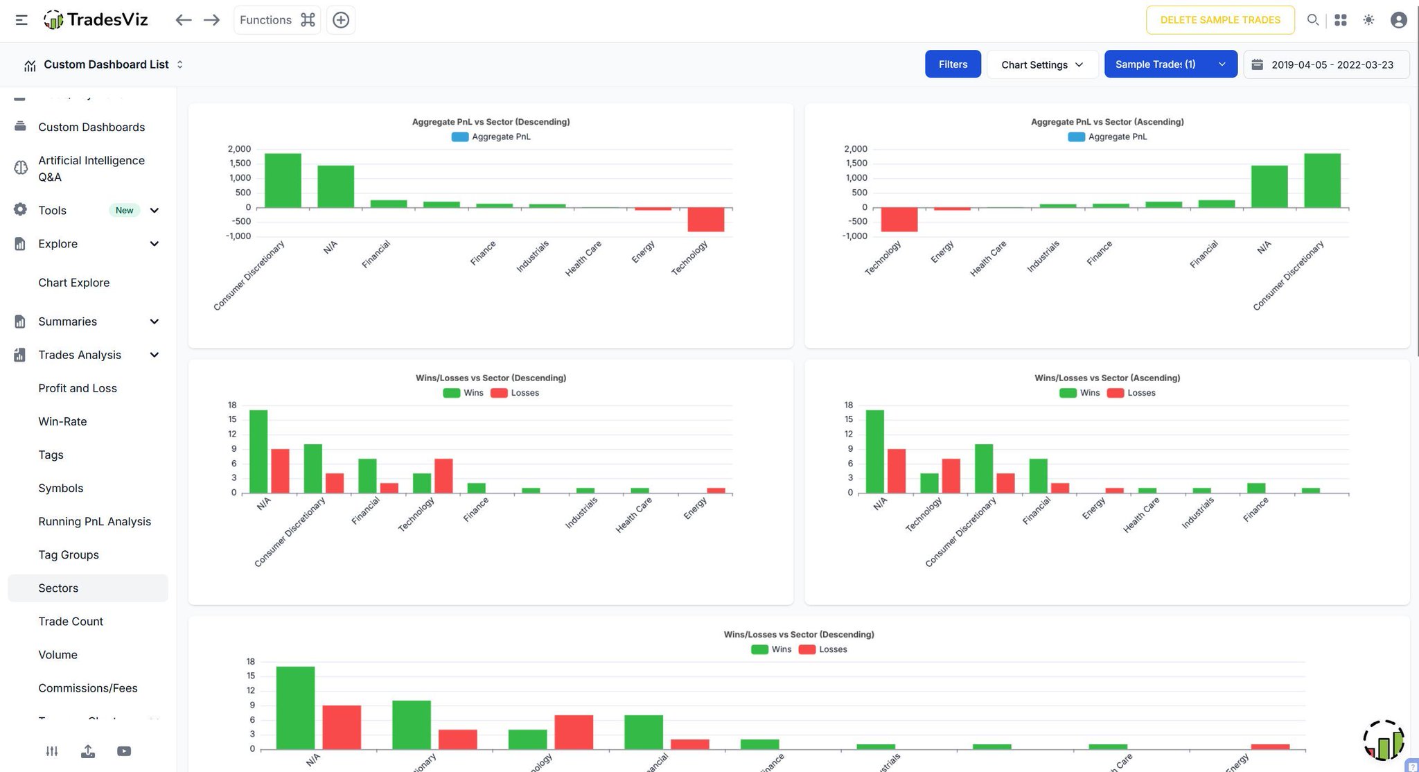This screenshot has width=1419, height=772.
Task: Click the hamburger menu icon
Action: tap(21, 20)
